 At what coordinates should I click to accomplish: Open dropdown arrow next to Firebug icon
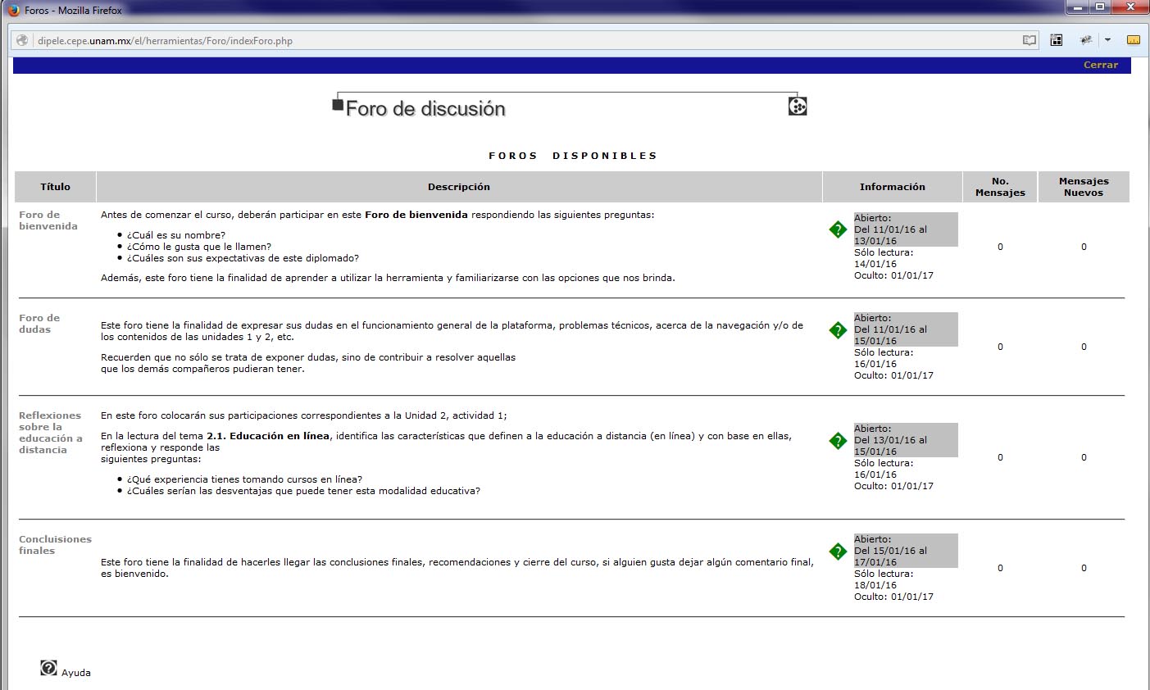1107,40
